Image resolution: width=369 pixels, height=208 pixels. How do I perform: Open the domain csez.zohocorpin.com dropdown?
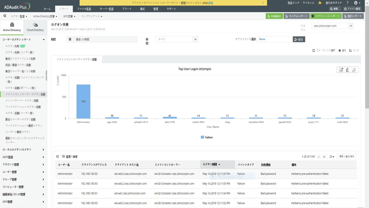click(x=351, y=26)
